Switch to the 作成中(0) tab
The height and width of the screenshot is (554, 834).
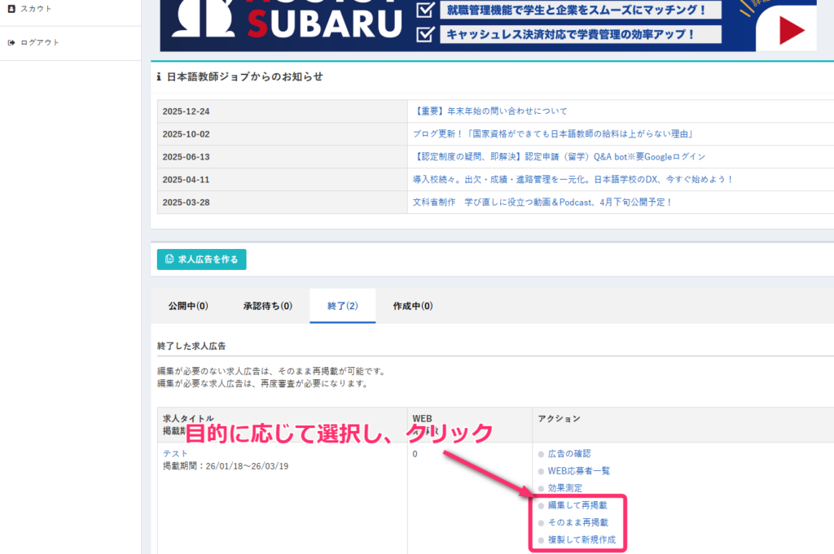tap(412, 307)
